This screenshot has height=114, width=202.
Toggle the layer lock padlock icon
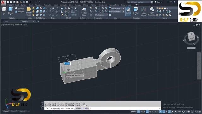163,8
